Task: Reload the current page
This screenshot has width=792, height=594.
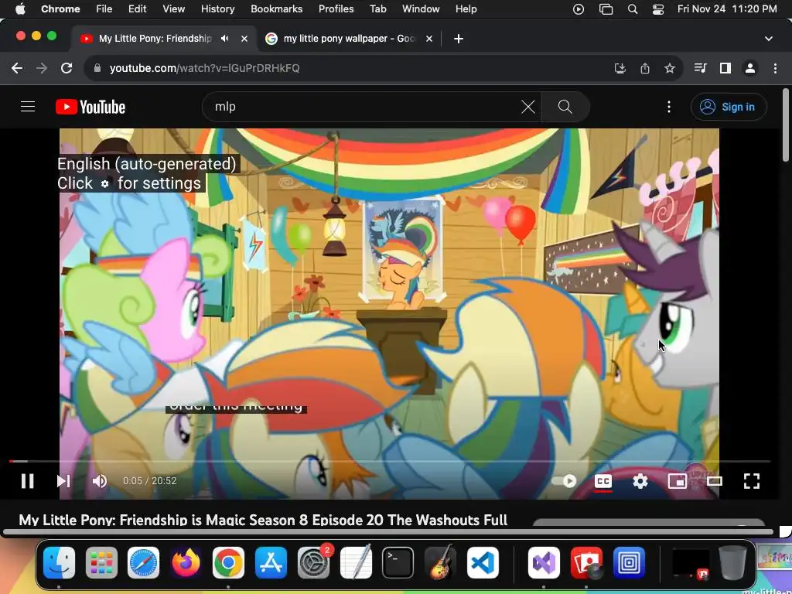Action: coord(67,68)
